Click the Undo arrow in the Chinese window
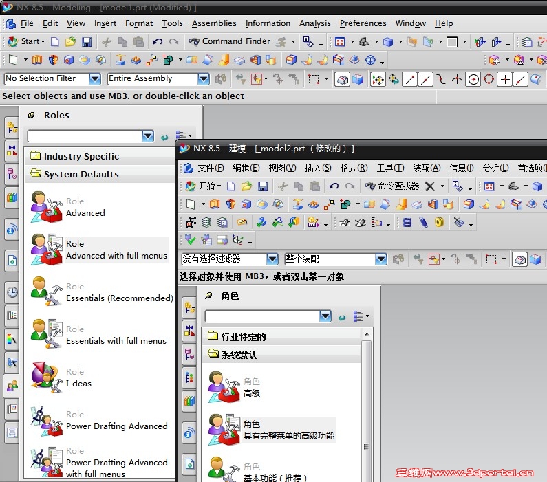Image resolution: width=547 pixels, height=482 pixels. click(x=334, y=186)
